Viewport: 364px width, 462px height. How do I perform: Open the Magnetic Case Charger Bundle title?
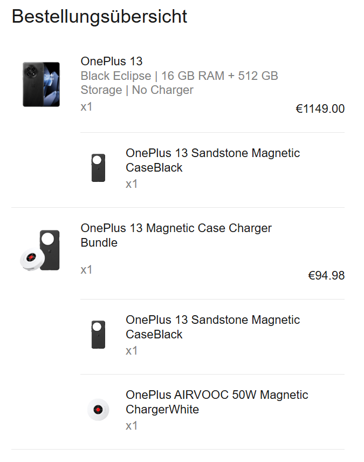pyautogui.click(x=176, y=235)
